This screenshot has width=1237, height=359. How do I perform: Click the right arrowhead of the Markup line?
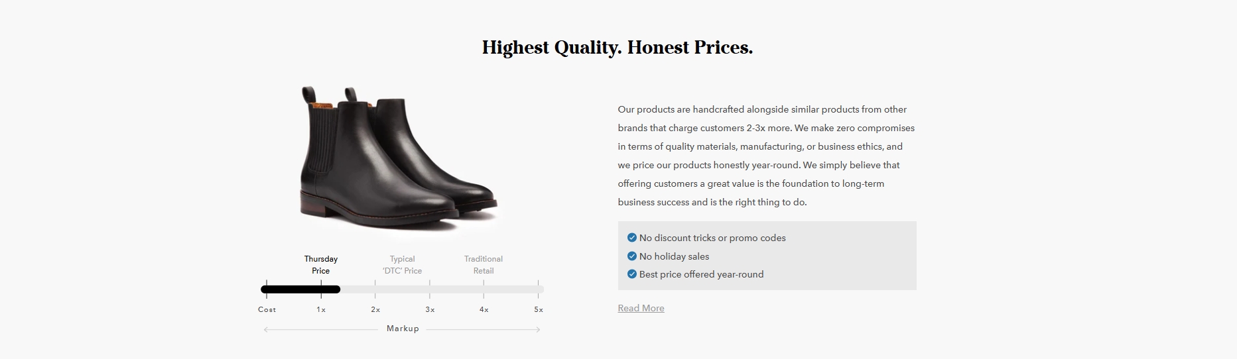point(538,329)
